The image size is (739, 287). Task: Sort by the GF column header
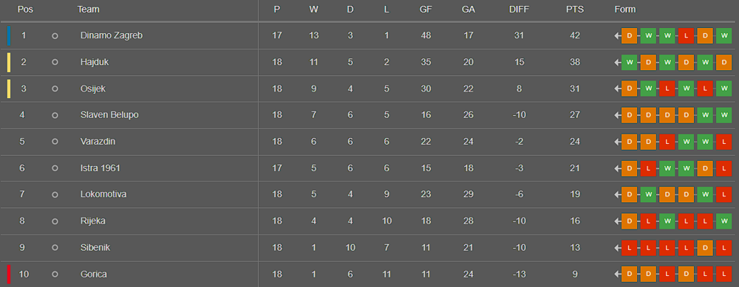pyautogui.click(x=426, y=10)
